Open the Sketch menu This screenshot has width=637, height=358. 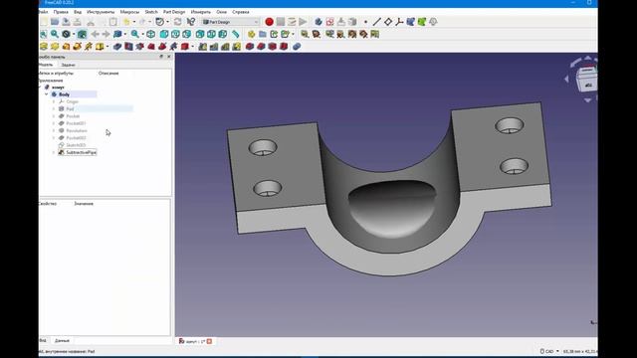[x=151, y=12]
